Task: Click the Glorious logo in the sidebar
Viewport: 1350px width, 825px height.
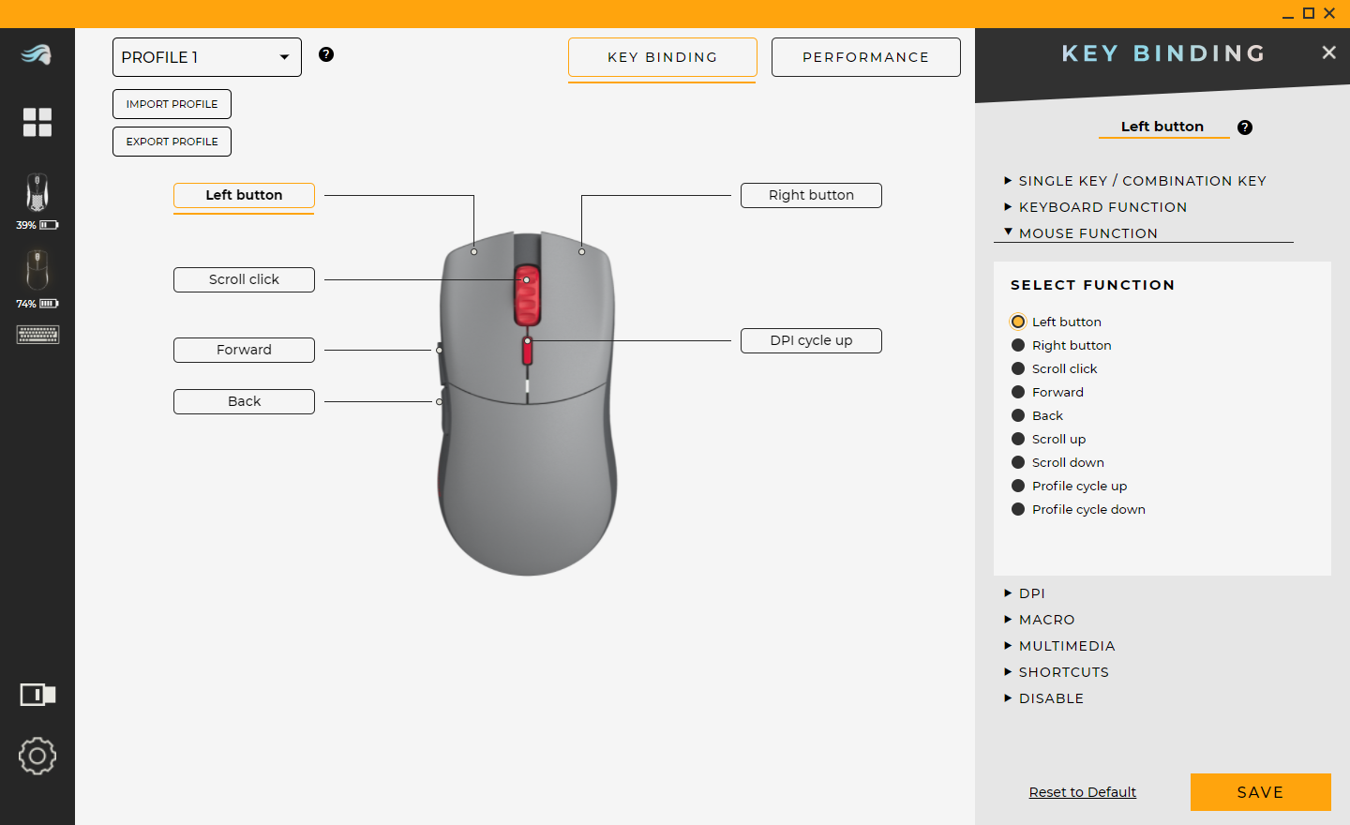Action: tap(37, 56)
